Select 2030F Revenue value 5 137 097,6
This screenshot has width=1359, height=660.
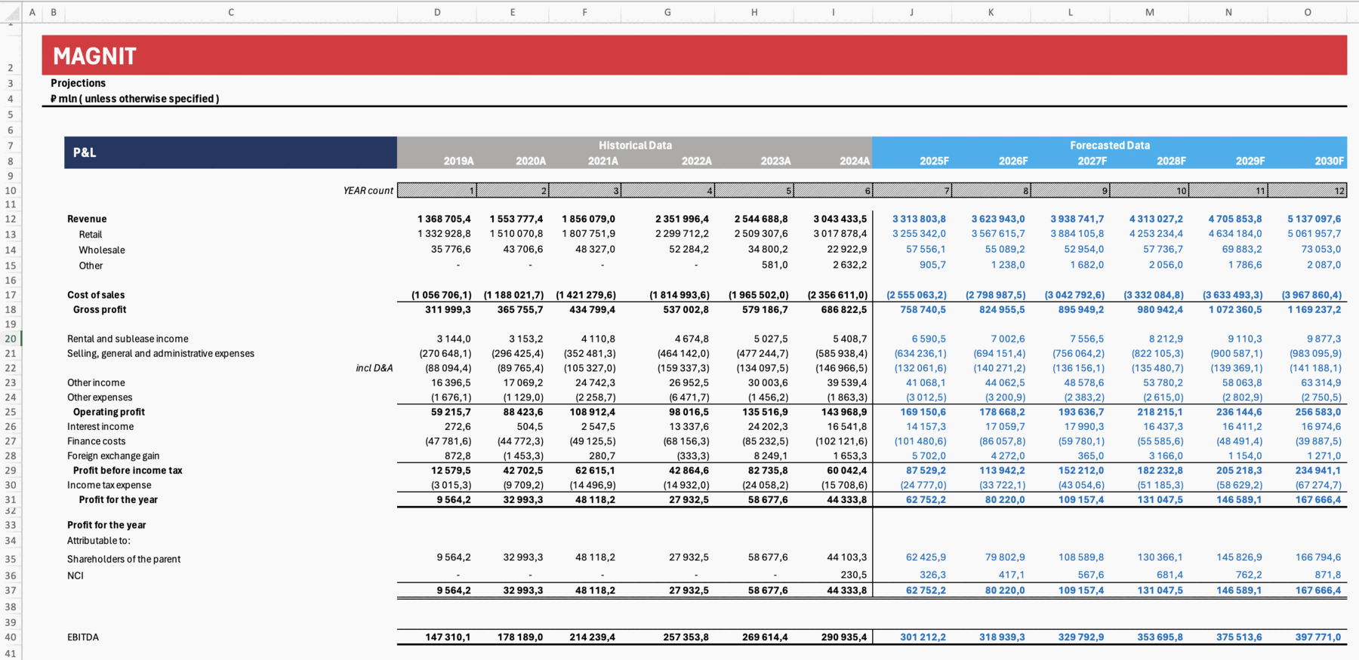click(x=1314, y=219)
